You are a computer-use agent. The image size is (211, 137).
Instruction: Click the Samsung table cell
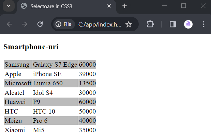pos(18,64)
